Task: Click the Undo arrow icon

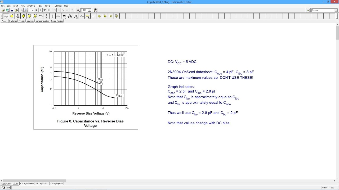Action: coord(59,10)
